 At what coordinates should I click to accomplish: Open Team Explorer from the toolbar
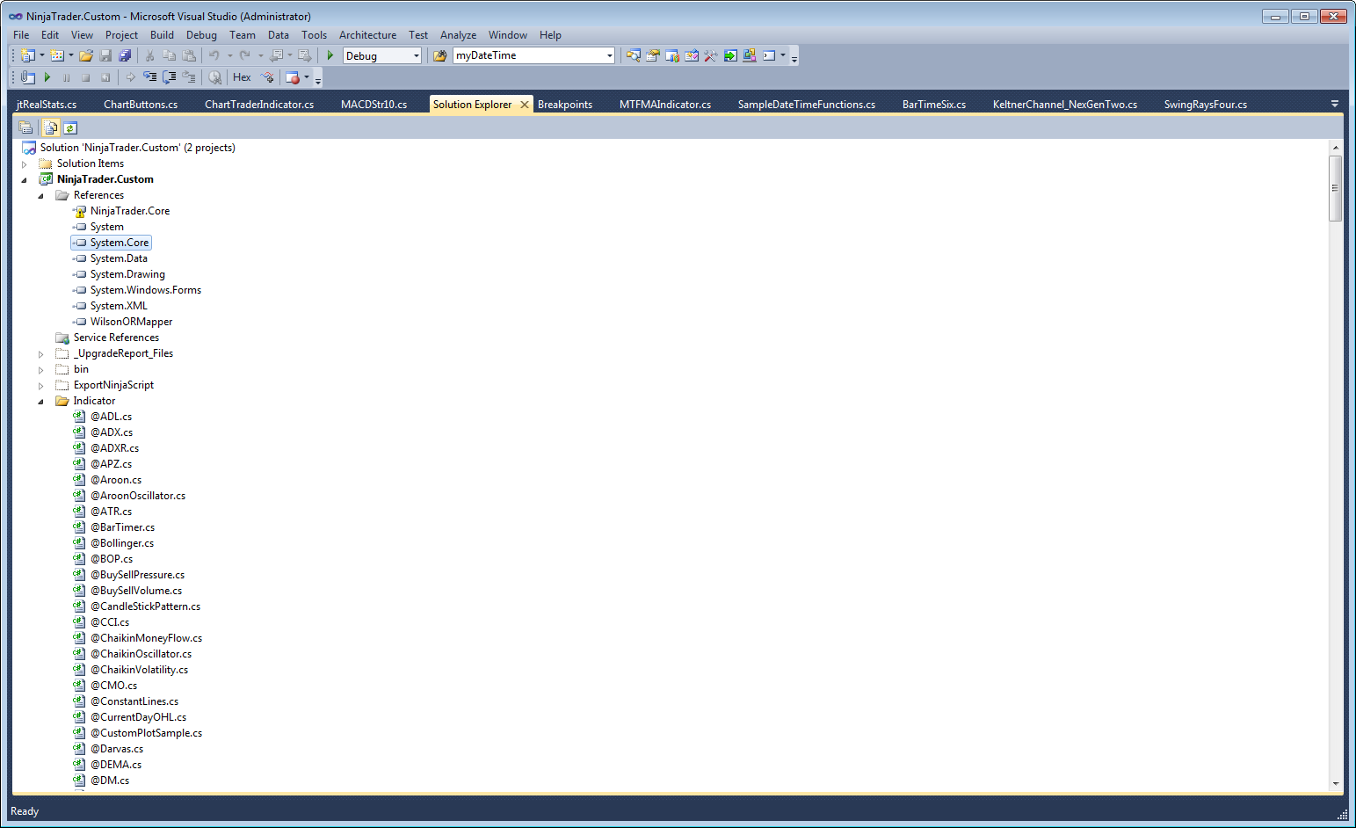point(672,55)
